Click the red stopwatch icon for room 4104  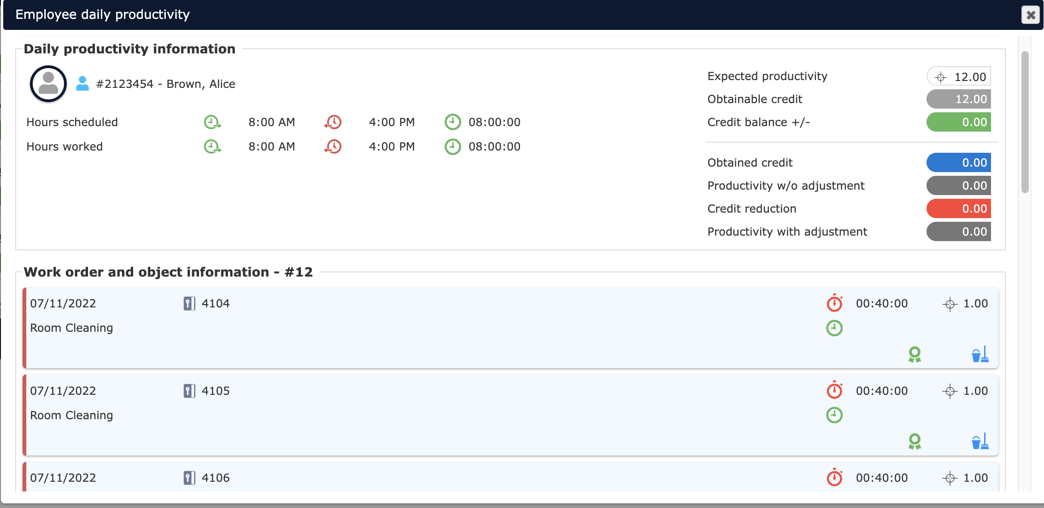(834, 303)
